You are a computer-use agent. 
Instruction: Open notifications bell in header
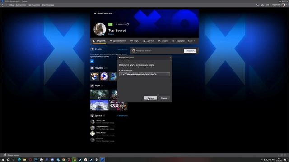click(x=262, y=5)
